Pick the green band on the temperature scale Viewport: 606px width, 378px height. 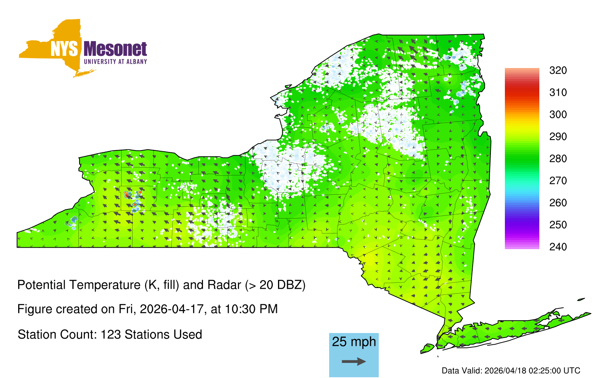(522, 159)
